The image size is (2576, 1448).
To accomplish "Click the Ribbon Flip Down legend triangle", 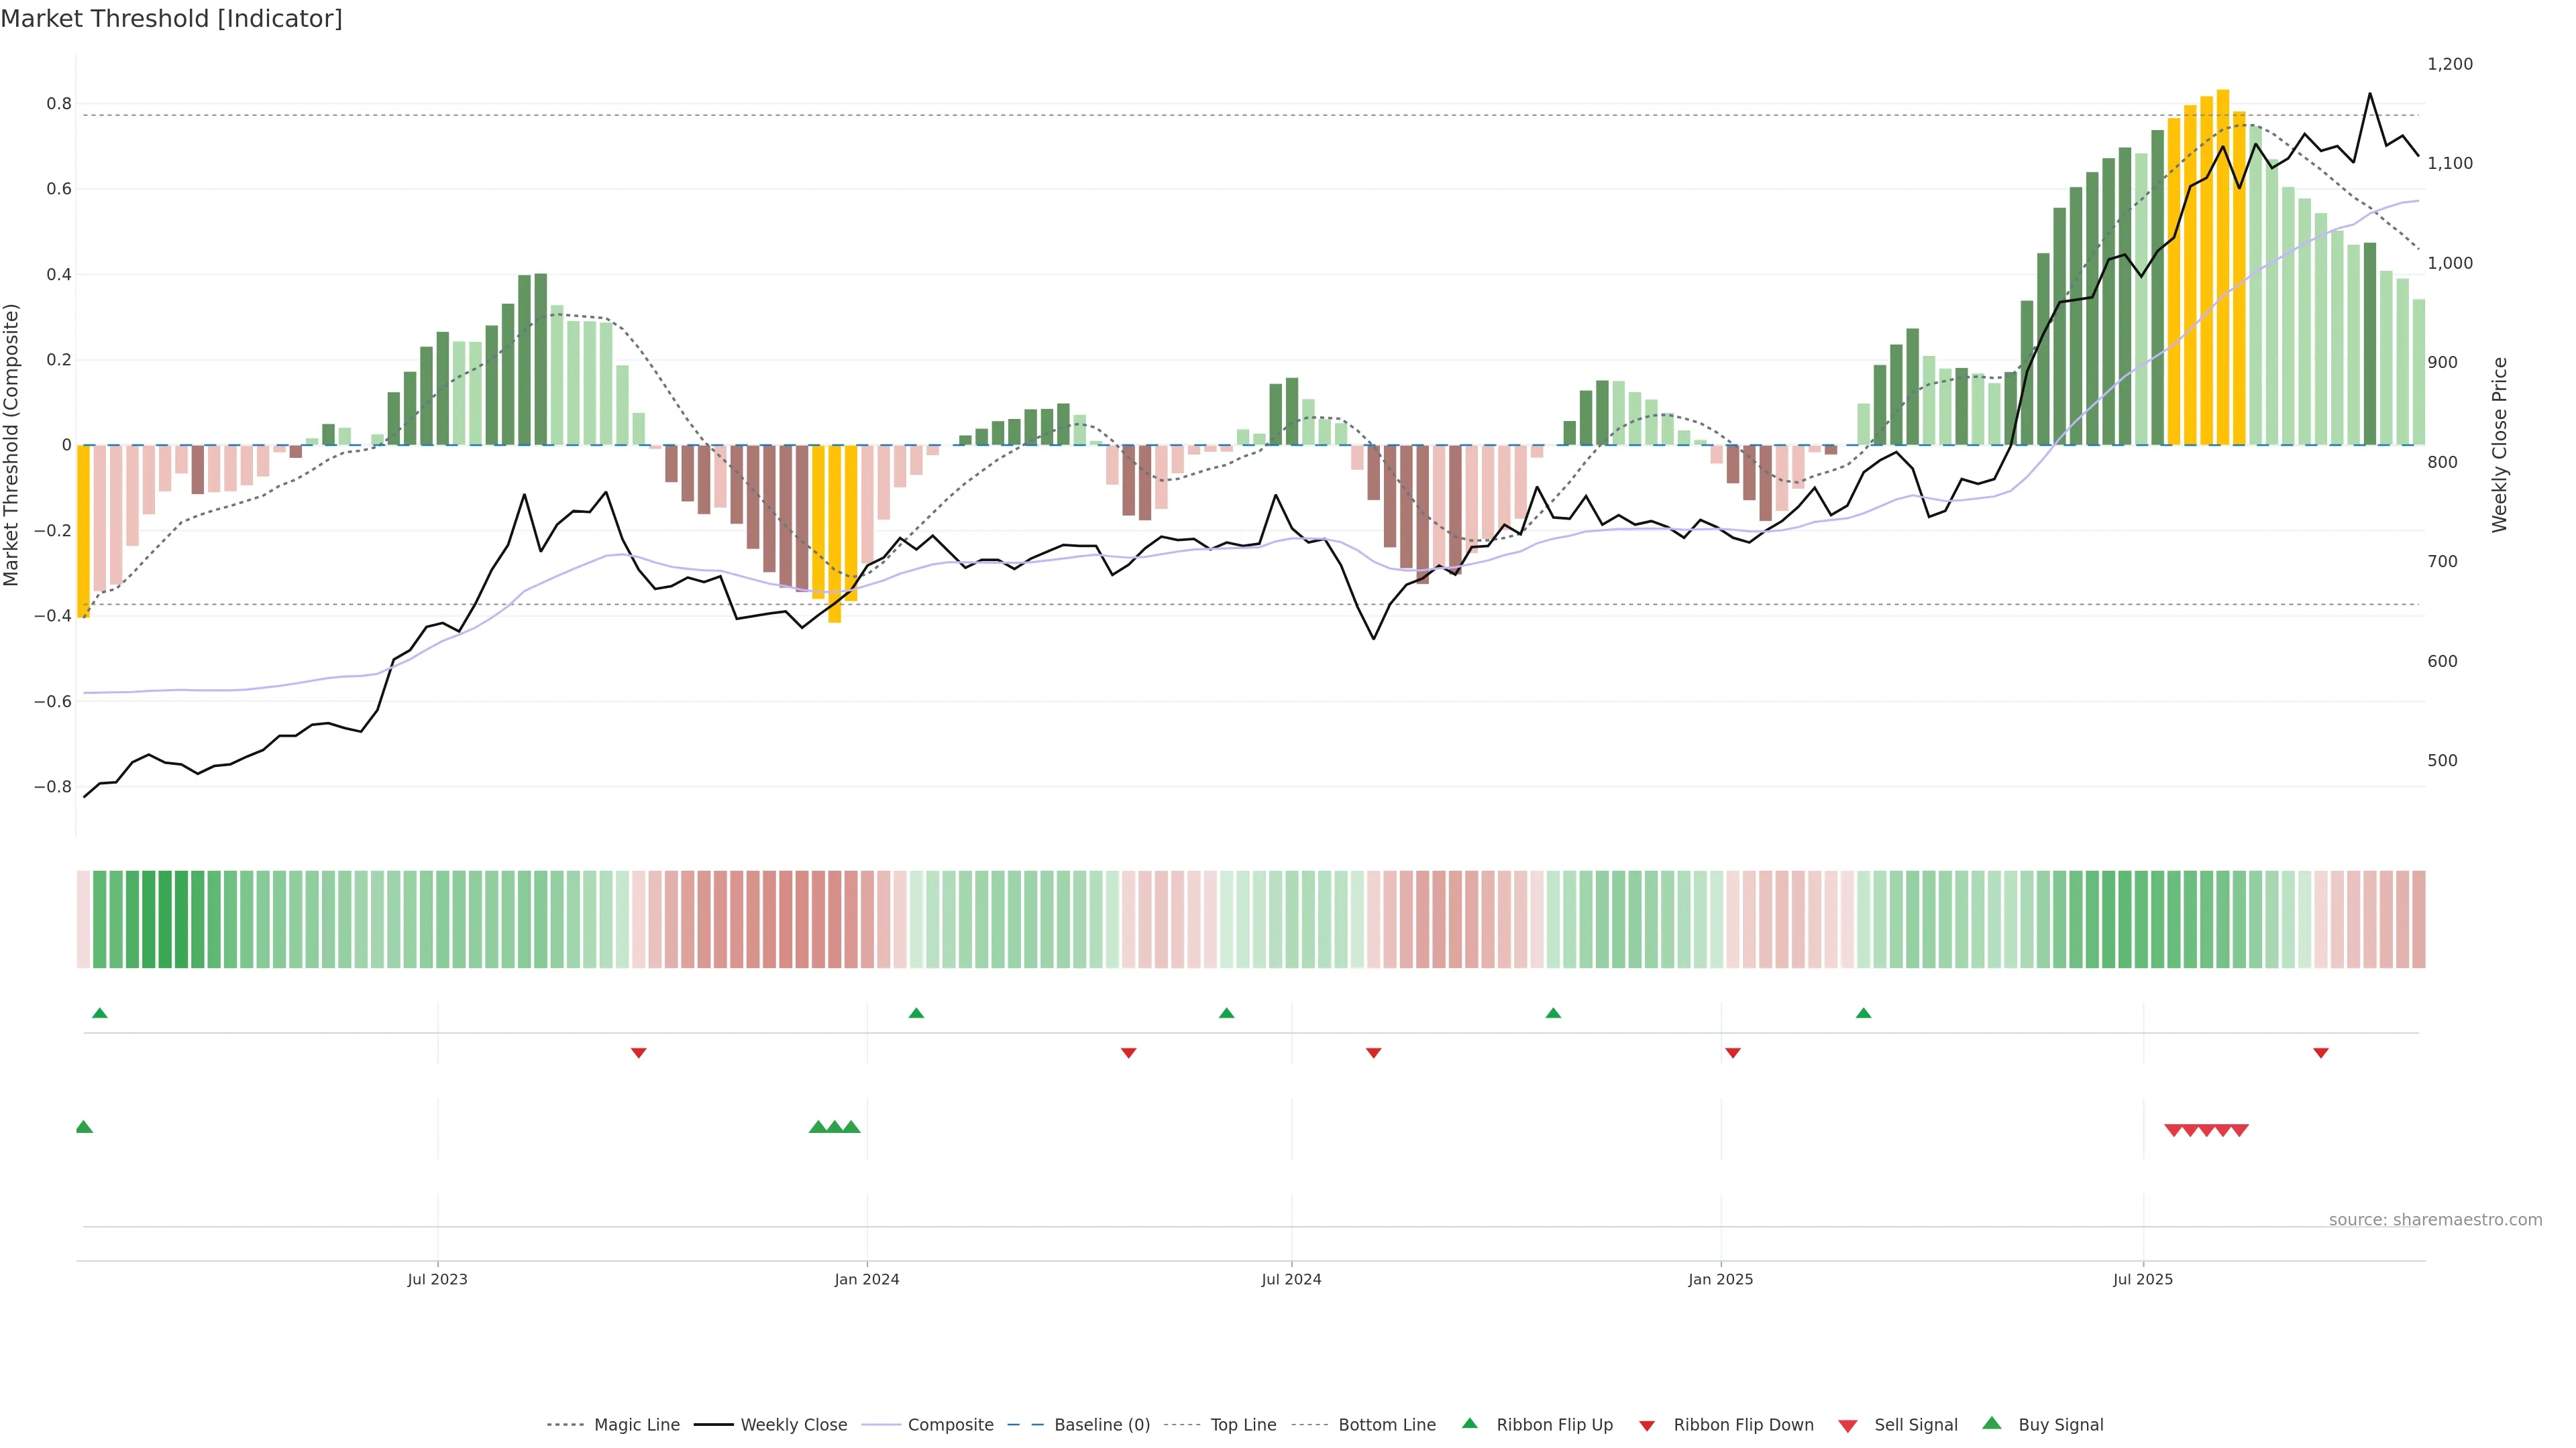I will click(x=1647, y=1425).
